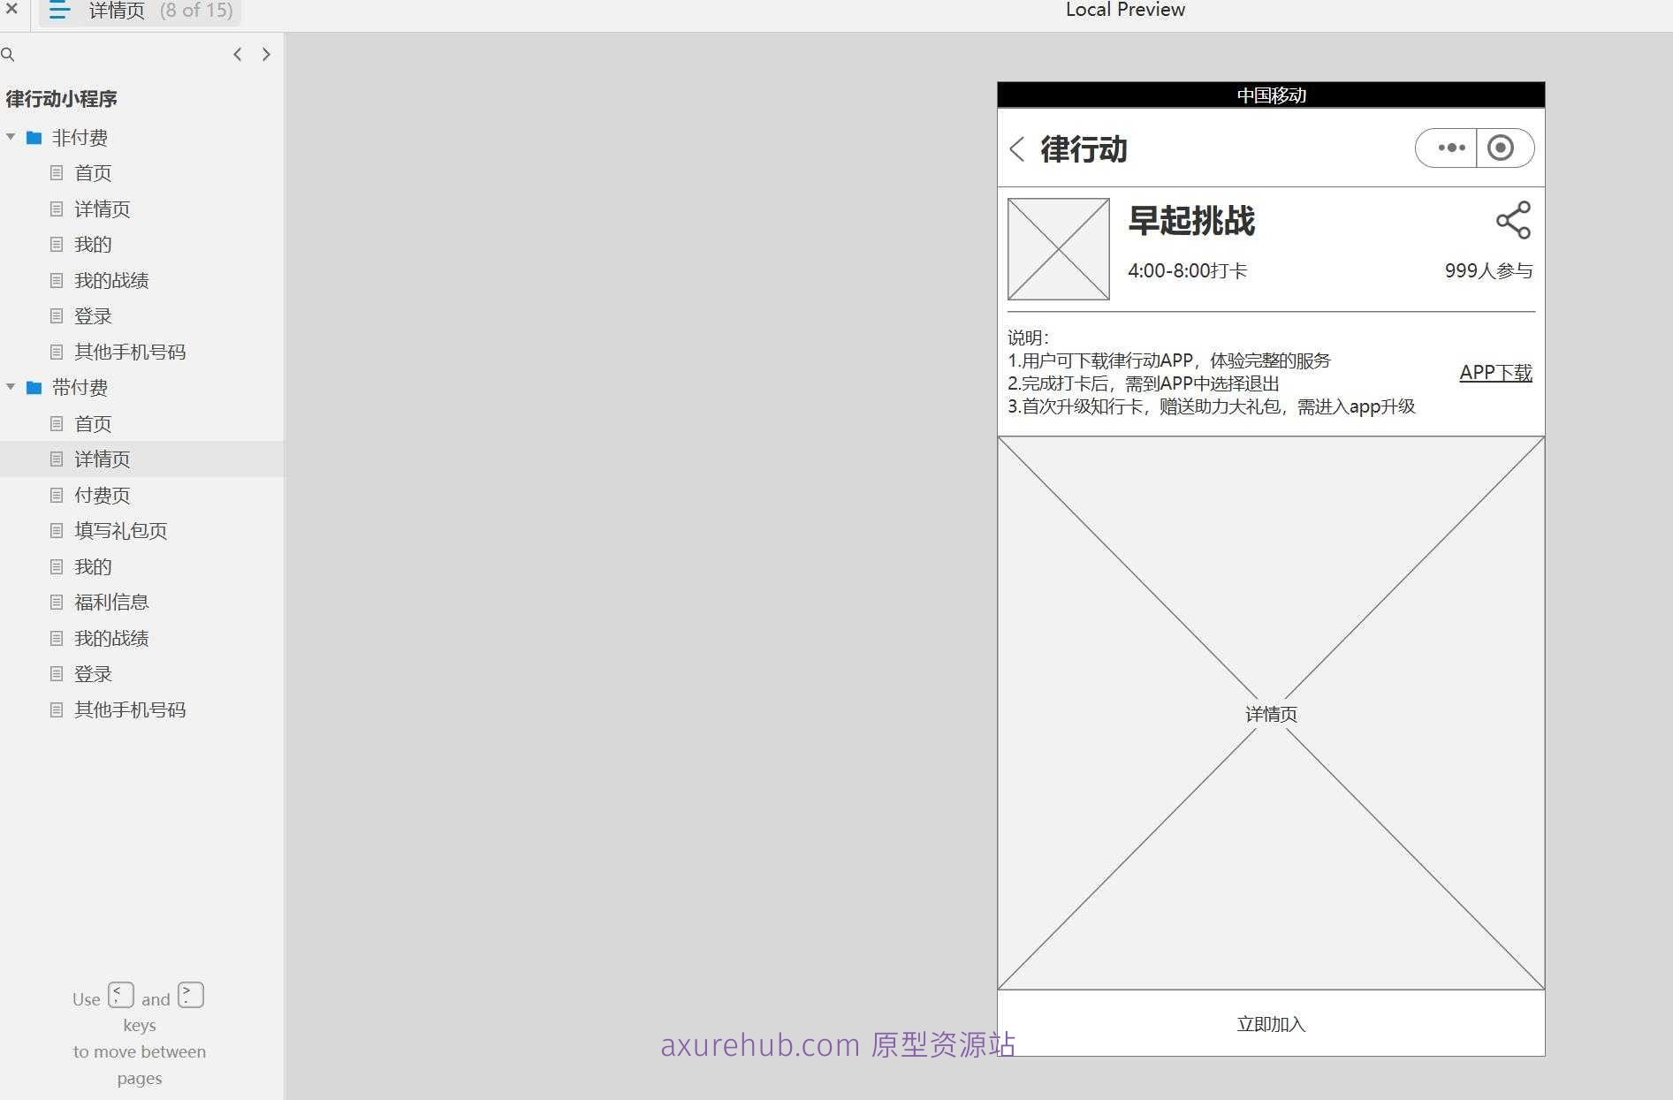
Task: Select highlighted 详情页 under 带付费
Action: (x=103, y=459)
